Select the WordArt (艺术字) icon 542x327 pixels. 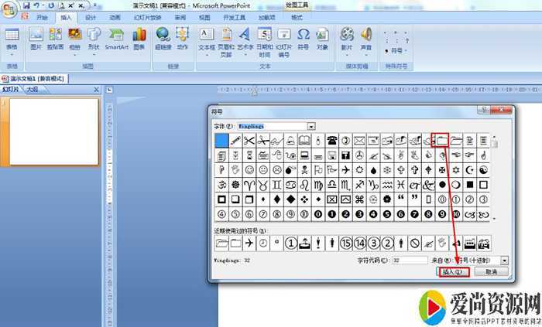(245, 37)
